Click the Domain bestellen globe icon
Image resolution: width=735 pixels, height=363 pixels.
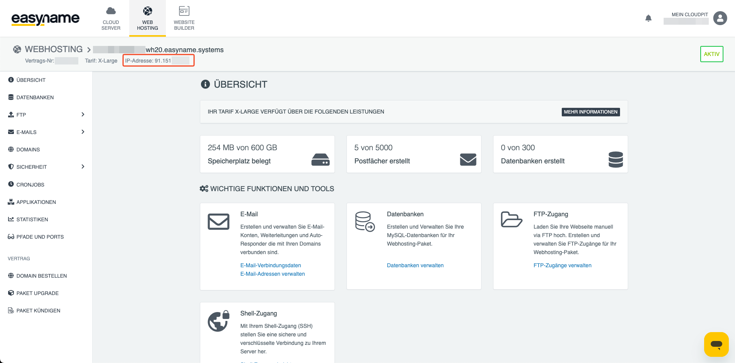click(x=11, y=276)
